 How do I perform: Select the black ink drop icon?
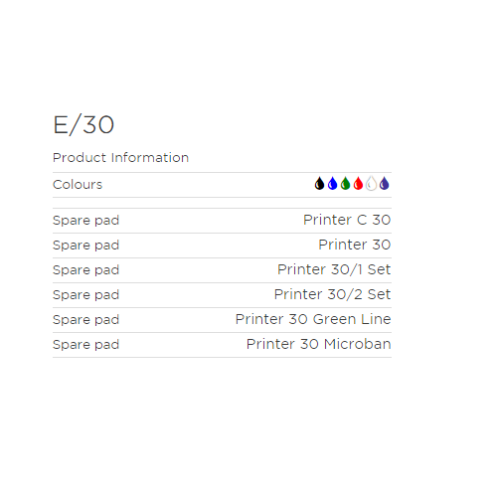coord(319,184)
